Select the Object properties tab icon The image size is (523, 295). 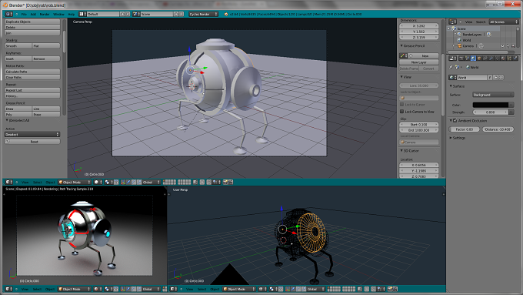coord(479,59)
